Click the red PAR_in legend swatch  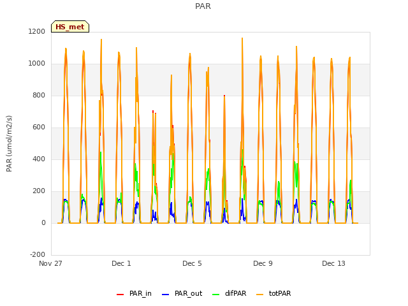(120, 295)
